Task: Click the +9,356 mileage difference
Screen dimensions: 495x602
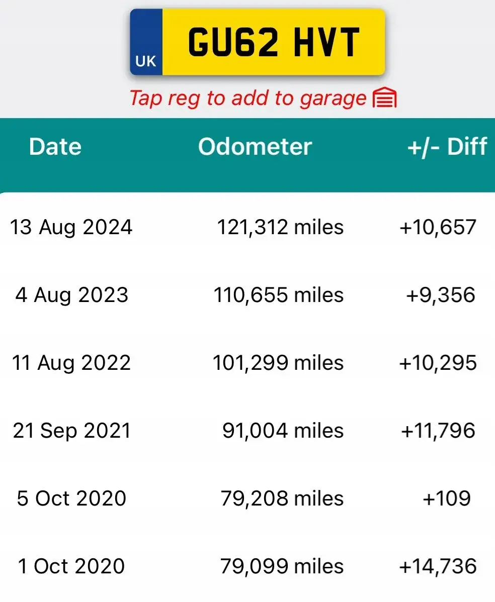Action: click(441, 295)
